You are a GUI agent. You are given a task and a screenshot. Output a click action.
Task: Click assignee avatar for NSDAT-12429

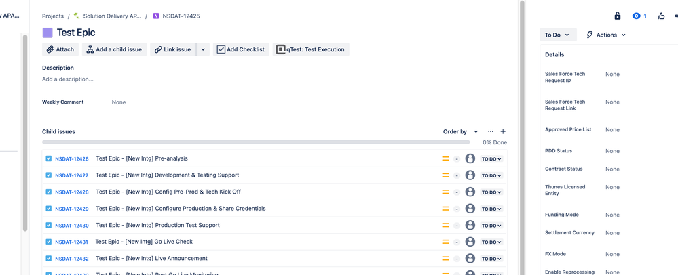(x=470, y=209)
